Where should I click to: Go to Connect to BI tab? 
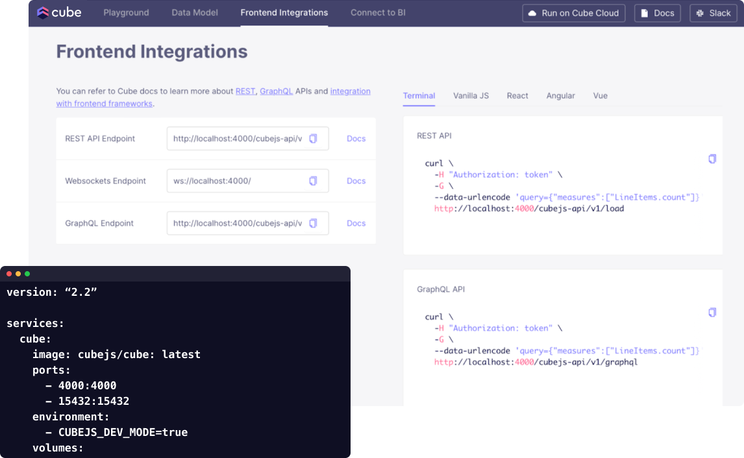pyautogui.click(x=378, y=13)
